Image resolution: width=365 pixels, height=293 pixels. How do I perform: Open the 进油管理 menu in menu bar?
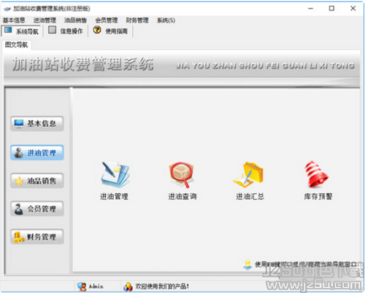[x=45, y=20]
